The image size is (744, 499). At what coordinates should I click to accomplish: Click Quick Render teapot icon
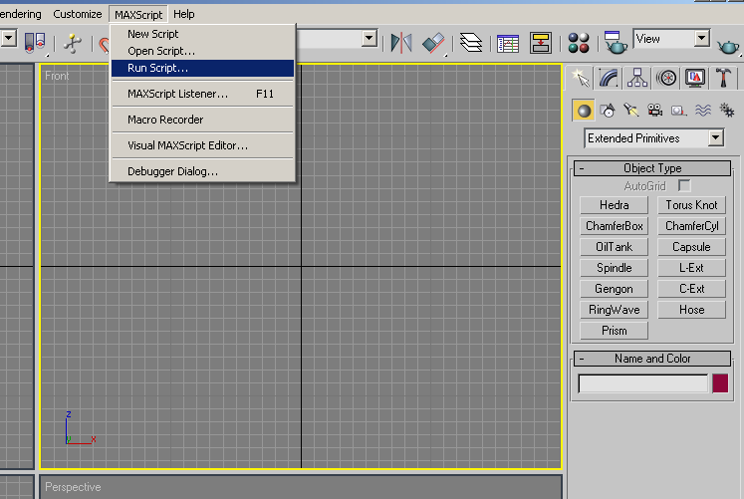tap(728, 47)
